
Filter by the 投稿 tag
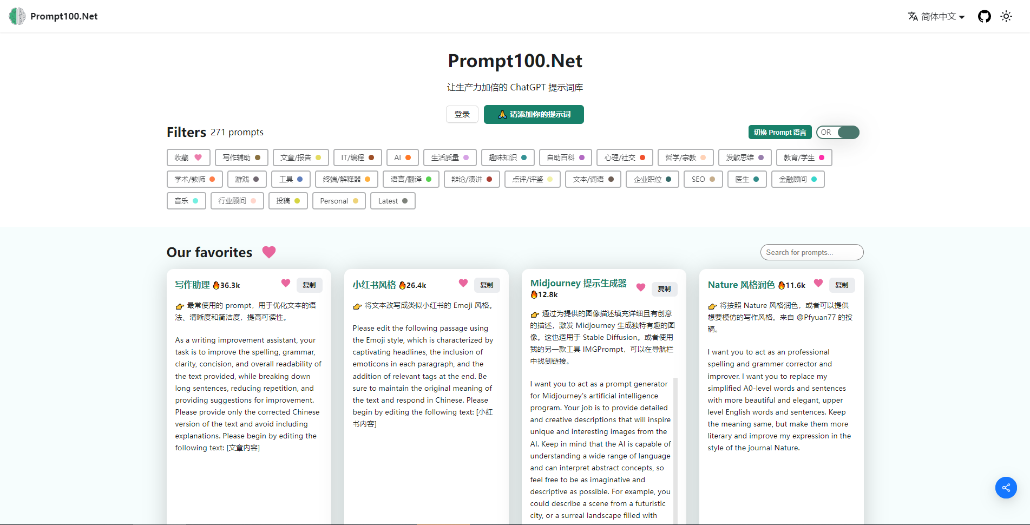288,201
